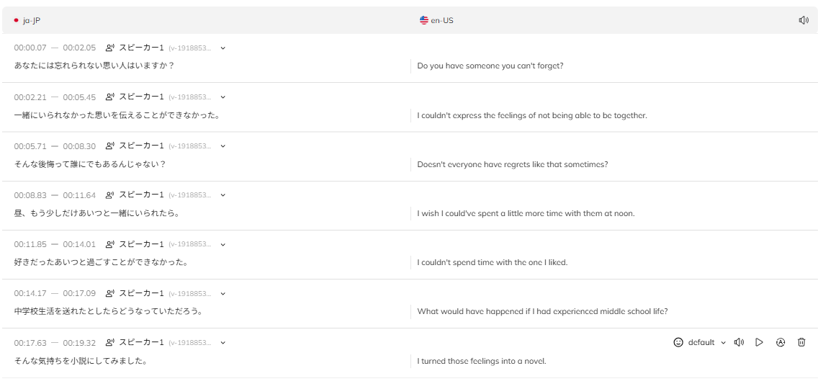The width and height of the screenshot is (823, 389).
Task: Select the ja-JP source language header
Action: pyautogui.click(x=27, y=20)
